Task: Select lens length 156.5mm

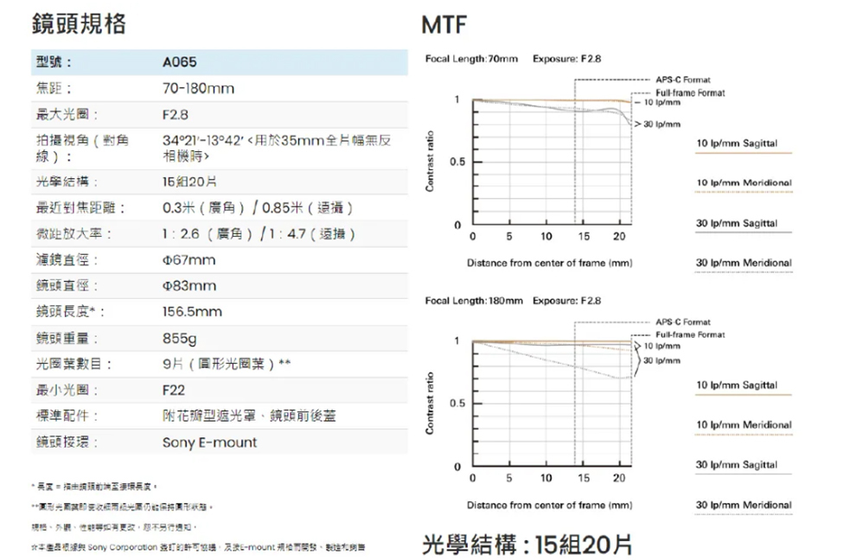Action: (192, 312)
